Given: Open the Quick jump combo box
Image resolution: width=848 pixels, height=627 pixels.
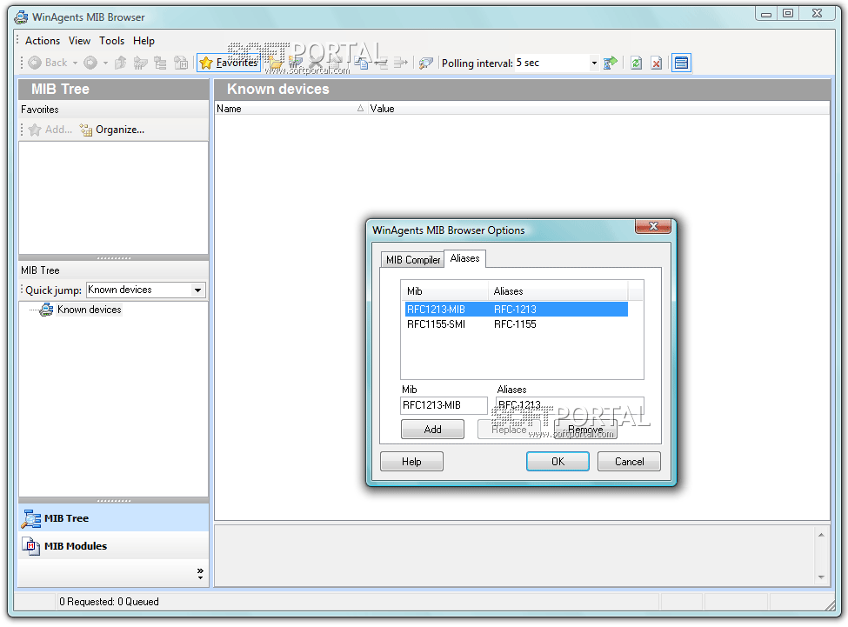Looking at the screenshot, I should click(146, 290).
